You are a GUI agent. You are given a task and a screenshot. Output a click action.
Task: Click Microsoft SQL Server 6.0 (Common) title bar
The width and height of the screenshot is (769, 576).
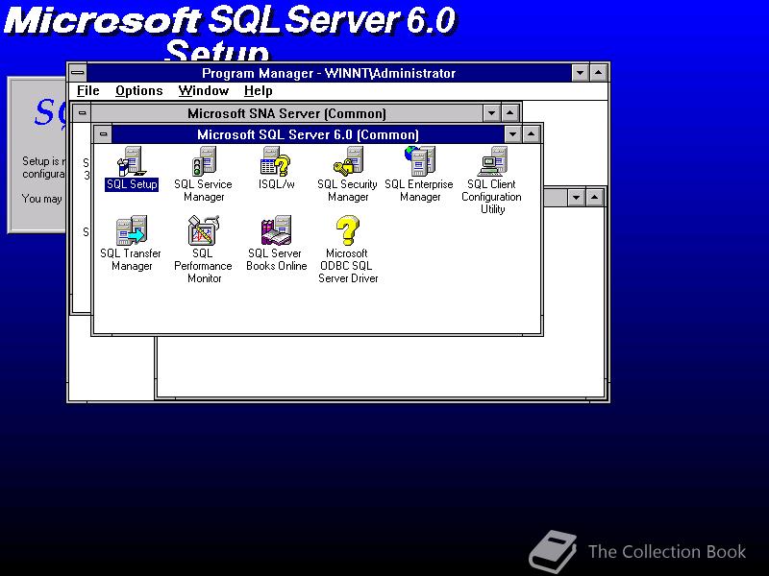(308, 134)
